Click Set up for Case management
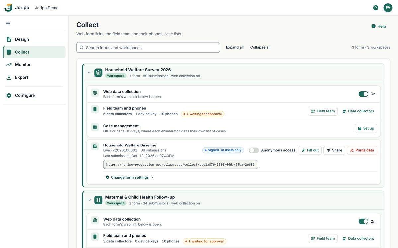398x248 pixels. pyautogui.click(x=366, y=128)
